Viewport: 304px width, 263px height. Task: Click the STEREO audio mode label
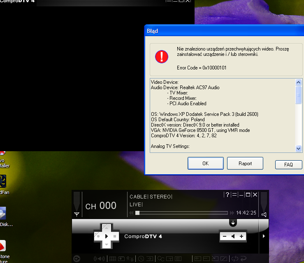(160, 197)
